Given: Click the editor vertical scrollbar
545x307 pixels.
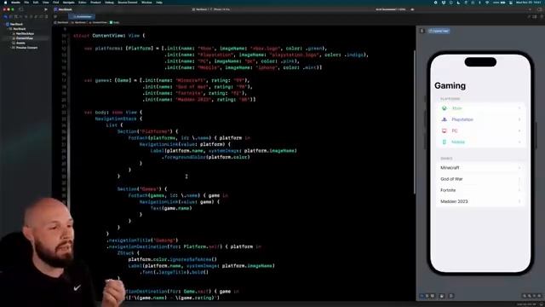Looking at the screenshot, I should 415,122.
